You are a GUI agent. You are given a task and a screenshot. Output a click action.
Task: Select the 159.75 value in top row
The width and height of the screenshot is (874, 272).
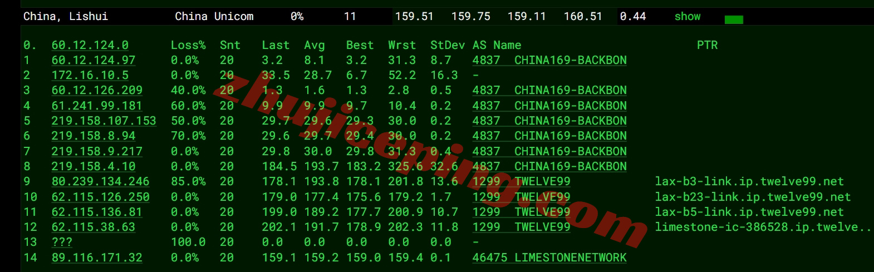coord(471,17)
